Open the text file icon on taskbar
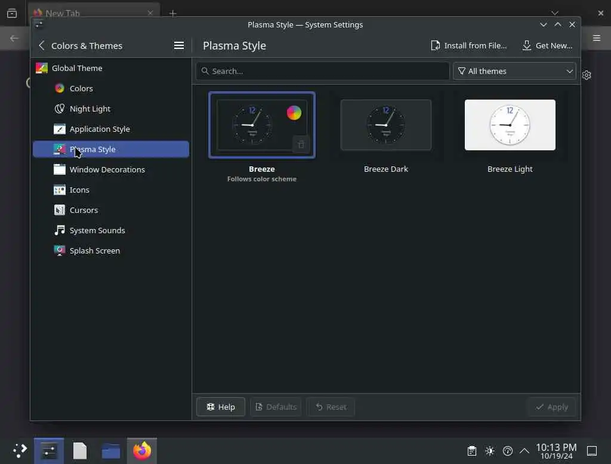Screen dimensions: 611x464 (80, 451)
